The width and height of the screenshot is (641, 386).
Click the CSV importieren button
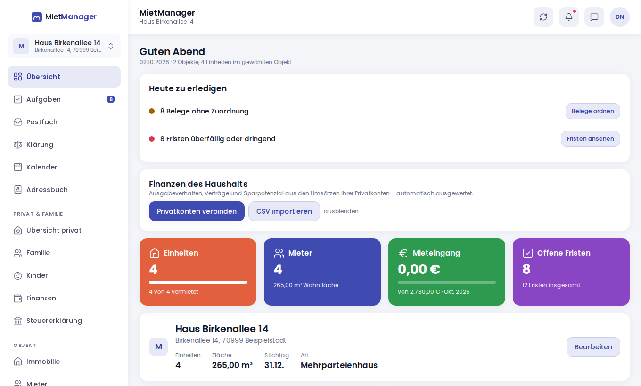(284, 211)
